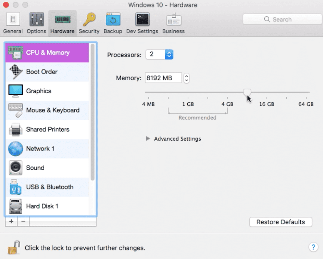
Task: Click the memory slider thumb
Action: [x=247, y=92]
